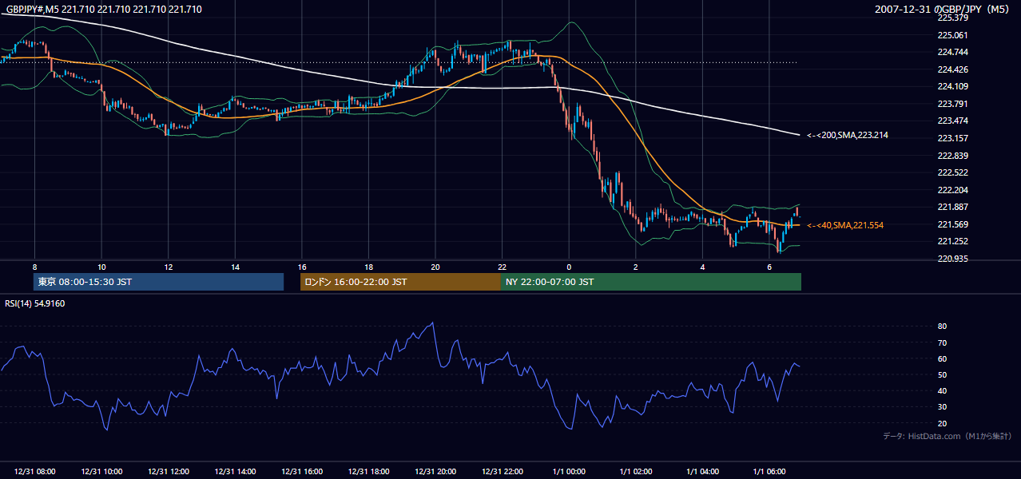
Task: Click the 1/1 04:00 date label
Action: [703, 472]
